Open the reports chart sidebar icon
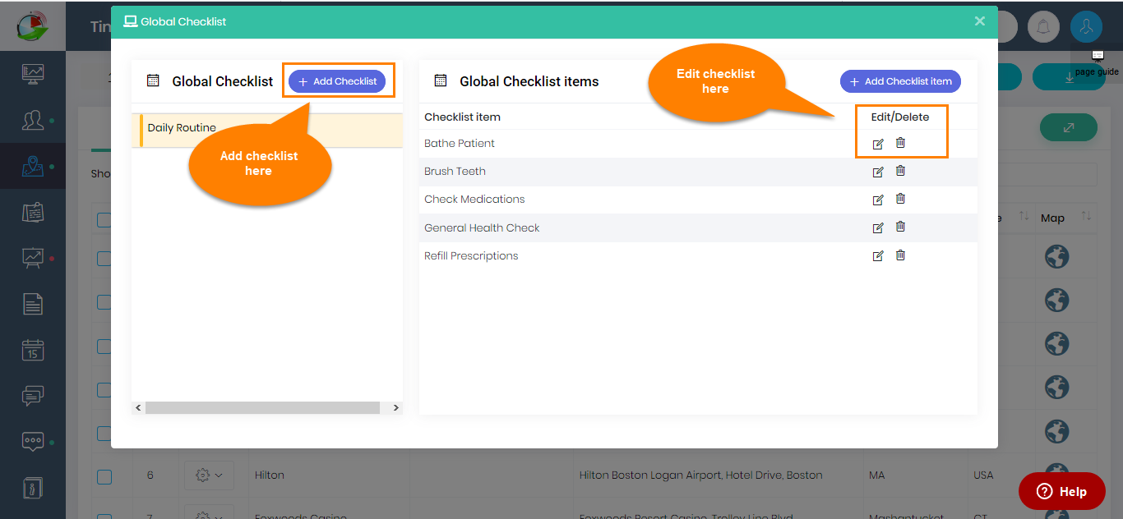1123x519 pixels. pos(33,258)
